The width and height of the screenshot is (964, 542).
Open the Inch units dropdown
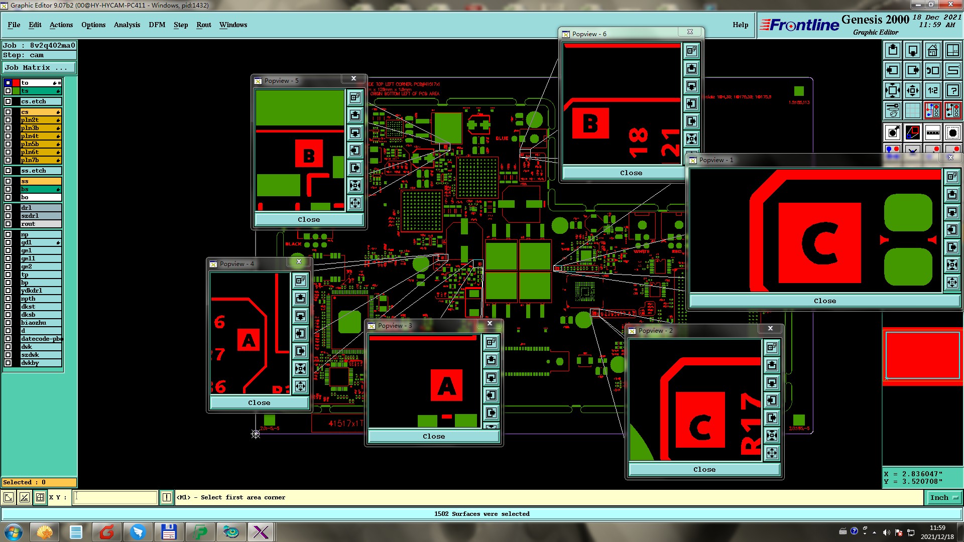pyautogui.click(x=943, y=498)
